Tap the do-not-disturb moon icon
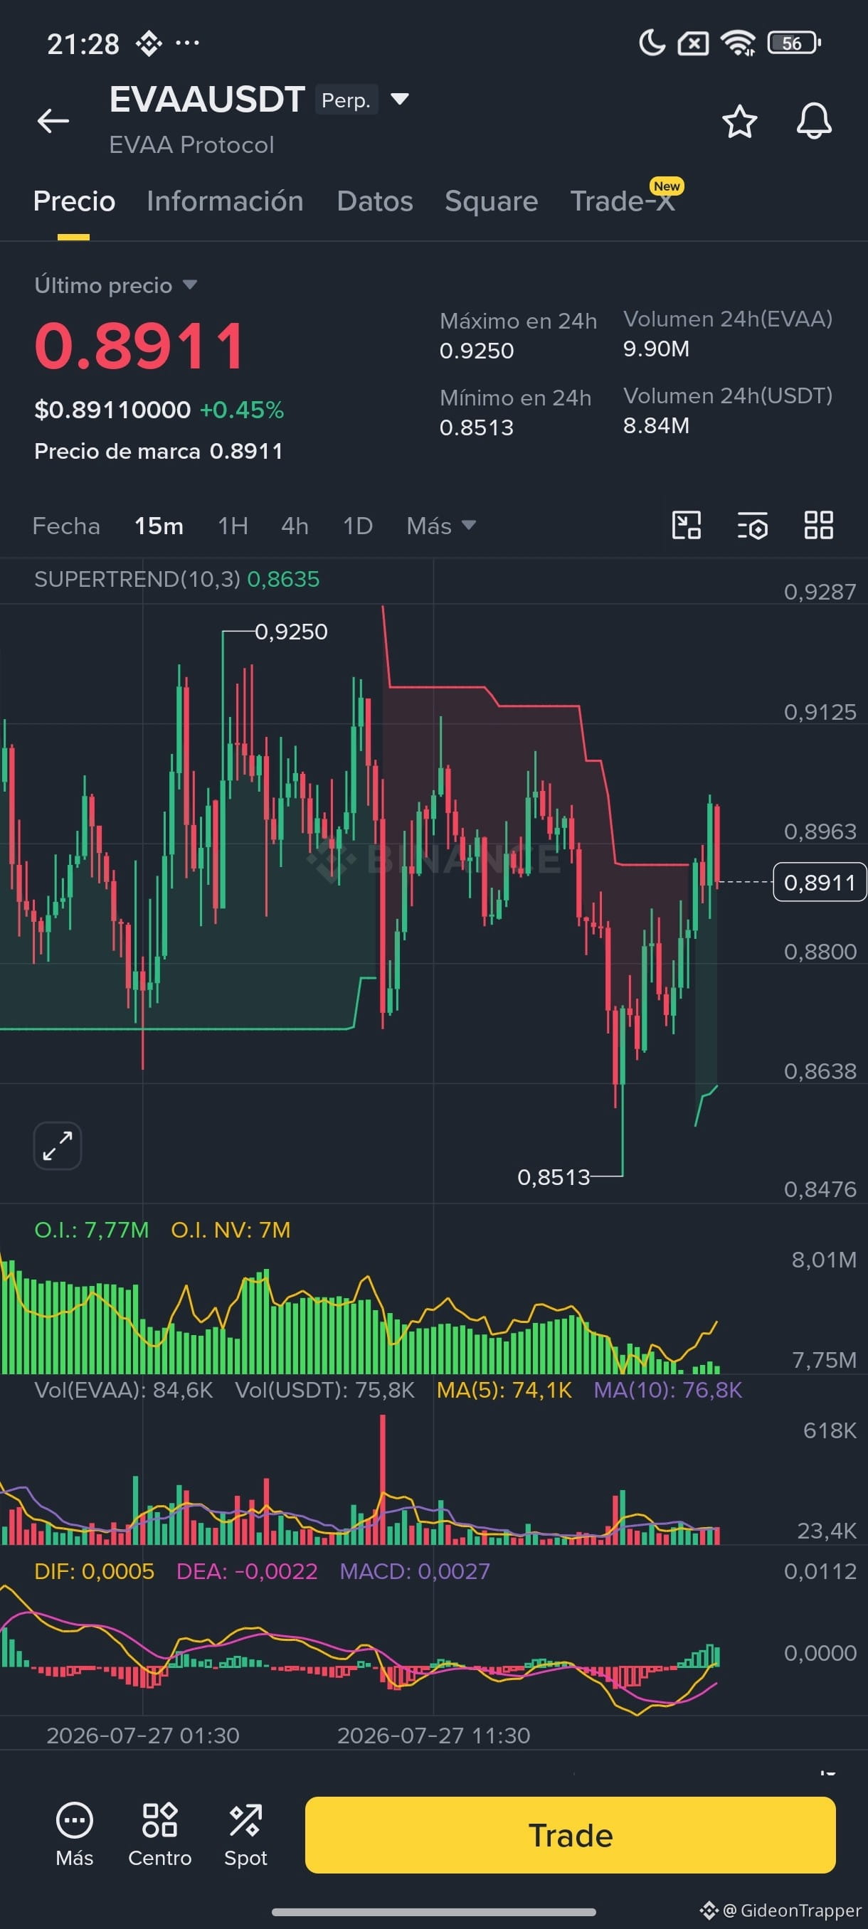The height and width of the screenshot is (1929, 868). click(652, 43)
